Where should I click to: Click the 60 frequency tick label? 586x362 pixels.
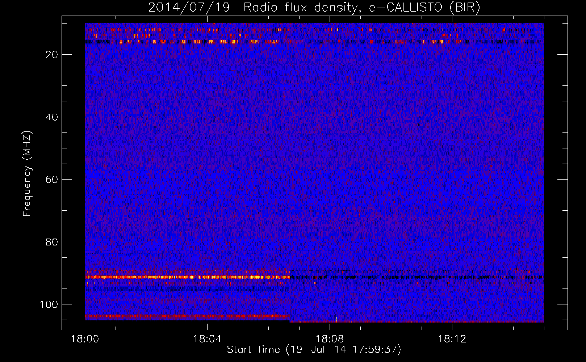pos(52,180)
